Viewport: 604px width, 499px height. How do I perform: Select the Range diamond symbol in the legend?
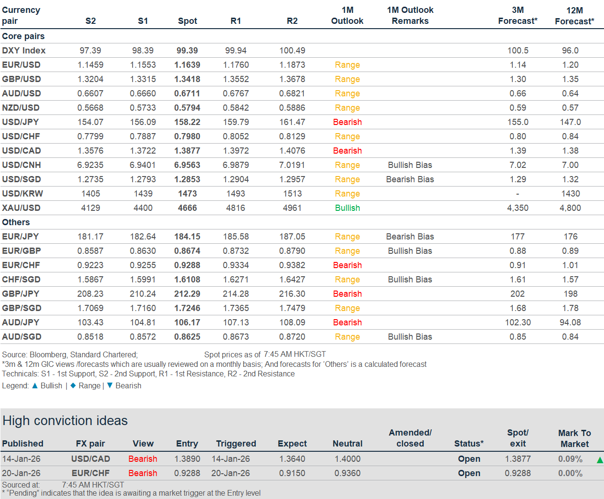point(73,385)
